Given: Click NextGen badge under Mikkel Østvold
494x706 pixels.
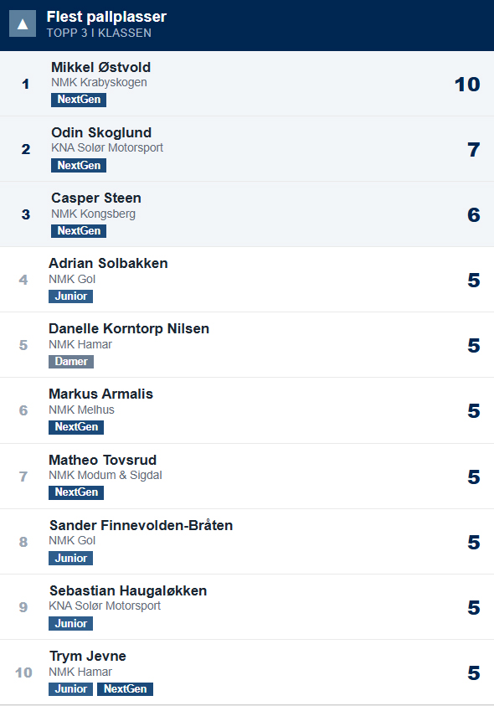Looking at the screenshot, I should 79,100.
